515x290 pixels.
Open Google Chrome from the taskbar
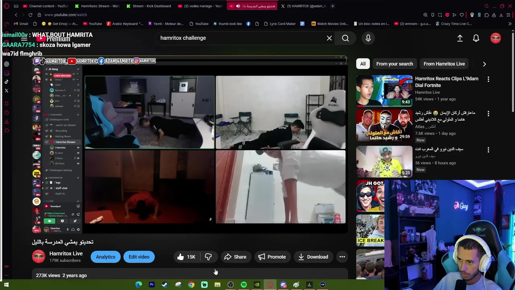pyautogui.click(x=191, y=285)
